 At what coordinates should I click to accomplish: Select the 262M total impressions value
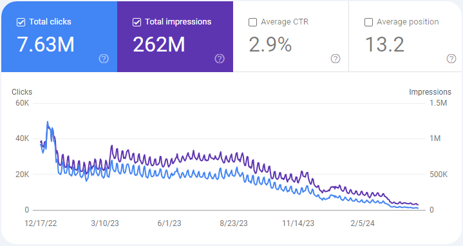click(159, 44)
